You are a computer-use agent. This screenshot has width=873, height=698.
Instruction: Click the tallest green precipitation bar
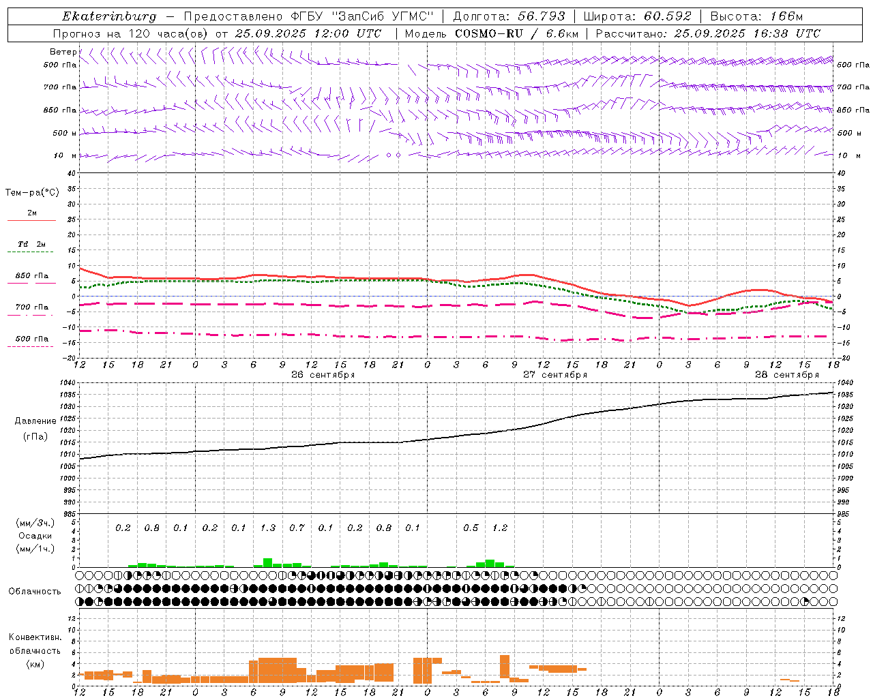tap(267, 562)
